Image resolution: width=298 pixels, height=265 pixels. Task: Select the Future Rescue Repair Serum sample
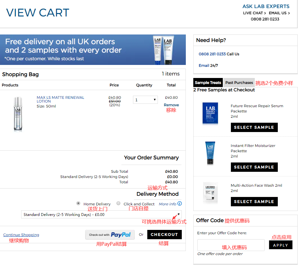point(254,127)
